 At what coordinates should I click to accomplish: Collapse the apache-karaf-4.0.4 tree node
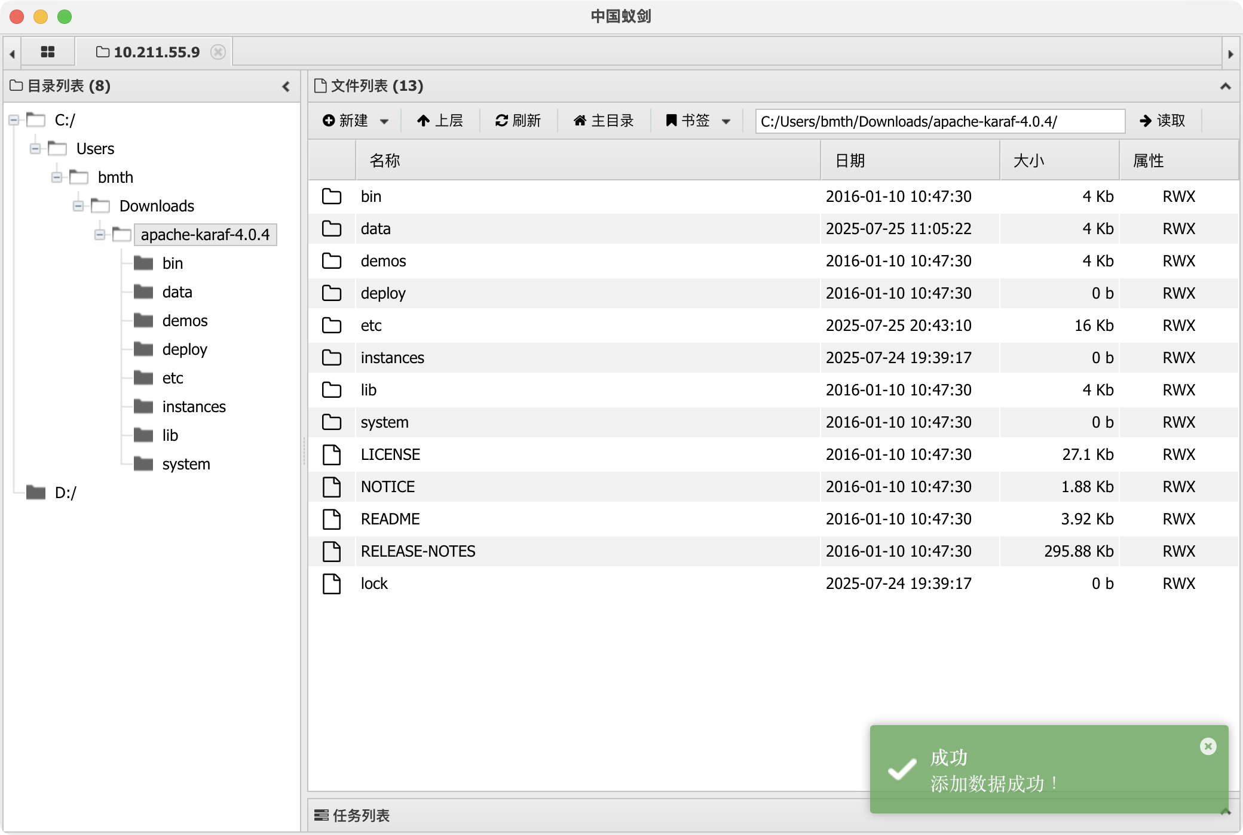click(100, 235)
